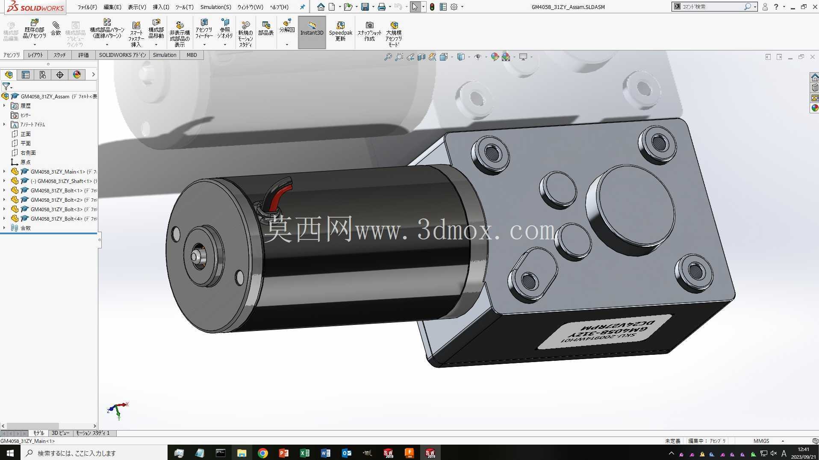Open ConfigurationManager tab icon
The height and width of the screenshot is (460, 819).
pyautogui.click(x=43, y=75)
